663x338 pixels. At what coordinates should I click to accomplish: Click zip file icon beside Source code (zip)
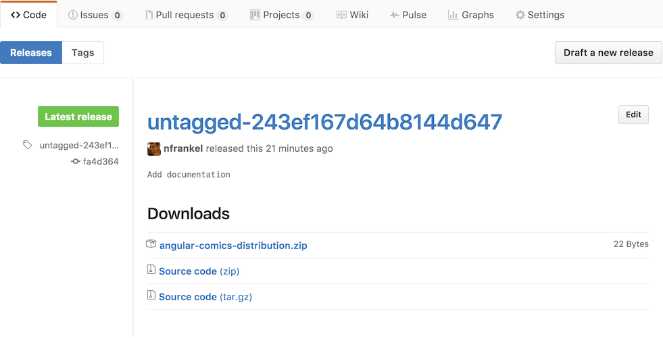(x=151, y=270)
